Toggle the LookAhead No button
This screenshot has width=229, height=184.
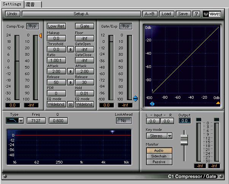point(124,121)
